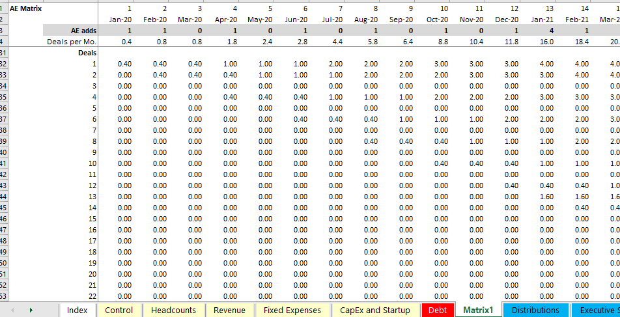Image resolution: width=620 pixels, height=317 pixels.
Task: Open the Headcounts sheet tab
Action: (x=174, y=310)
